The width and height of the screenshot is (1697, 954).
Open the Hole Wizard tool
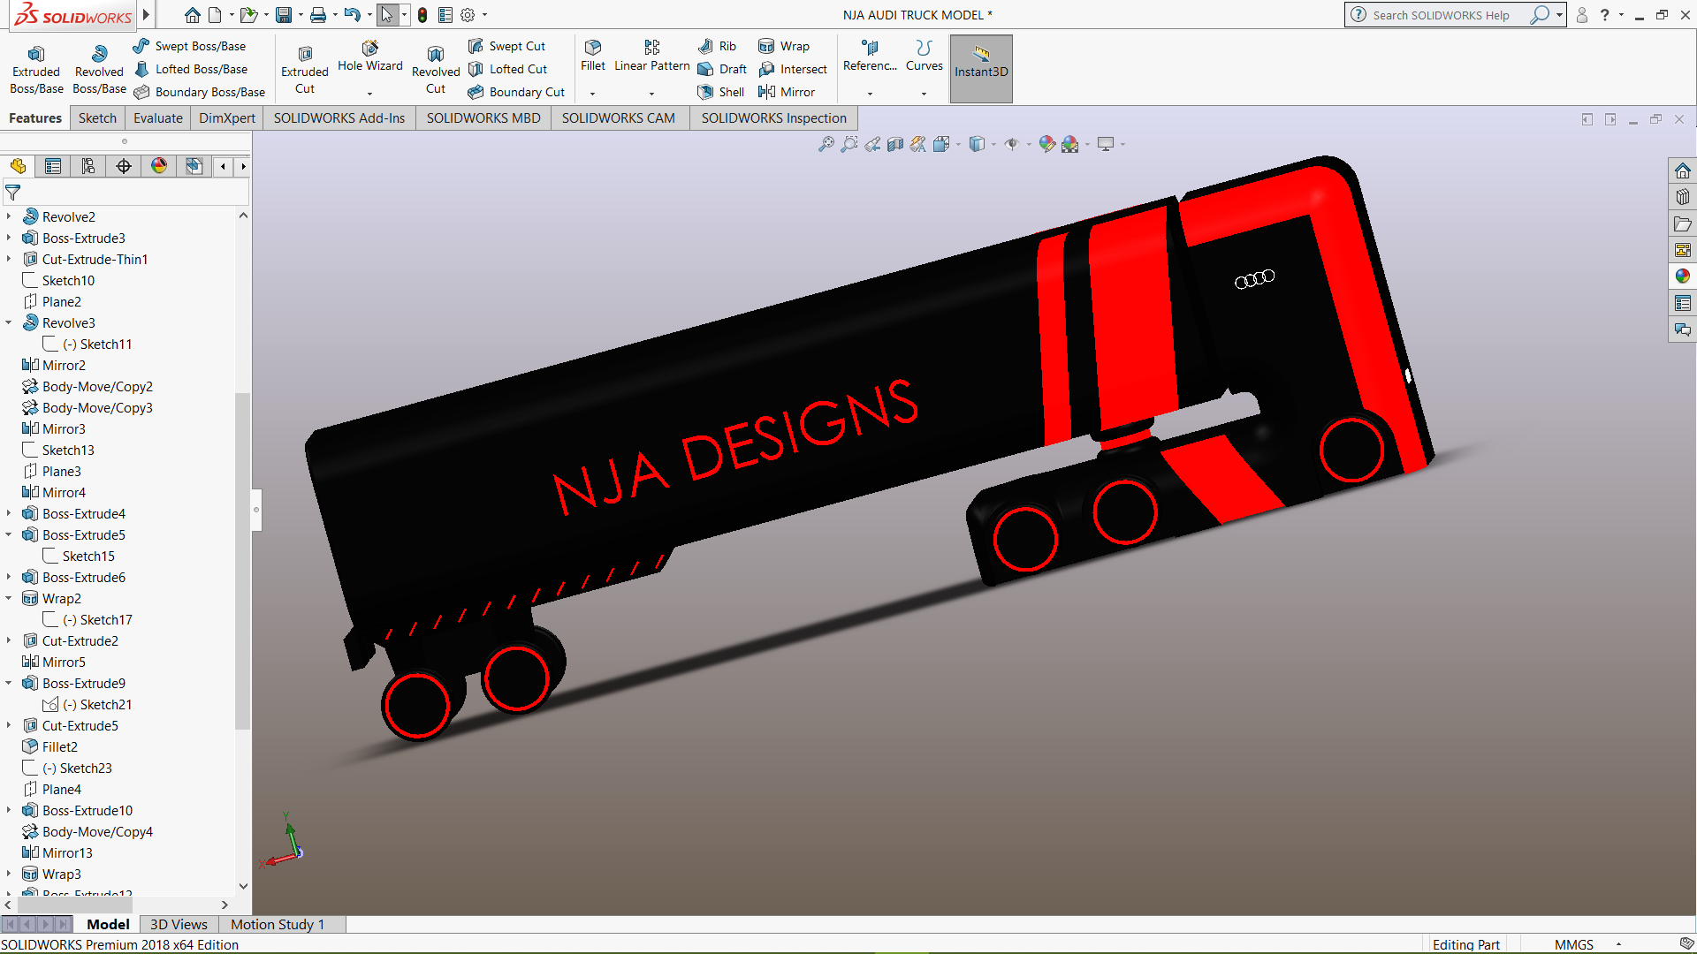point(370,56)
